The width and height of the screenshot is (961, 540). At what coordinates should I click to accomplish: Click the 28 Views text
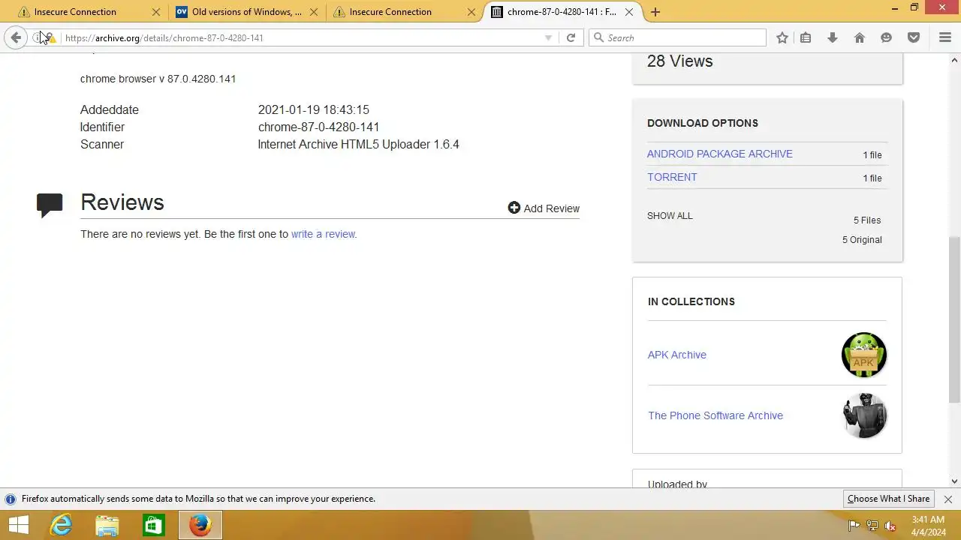pyautogui.click(x=679, y=61)
